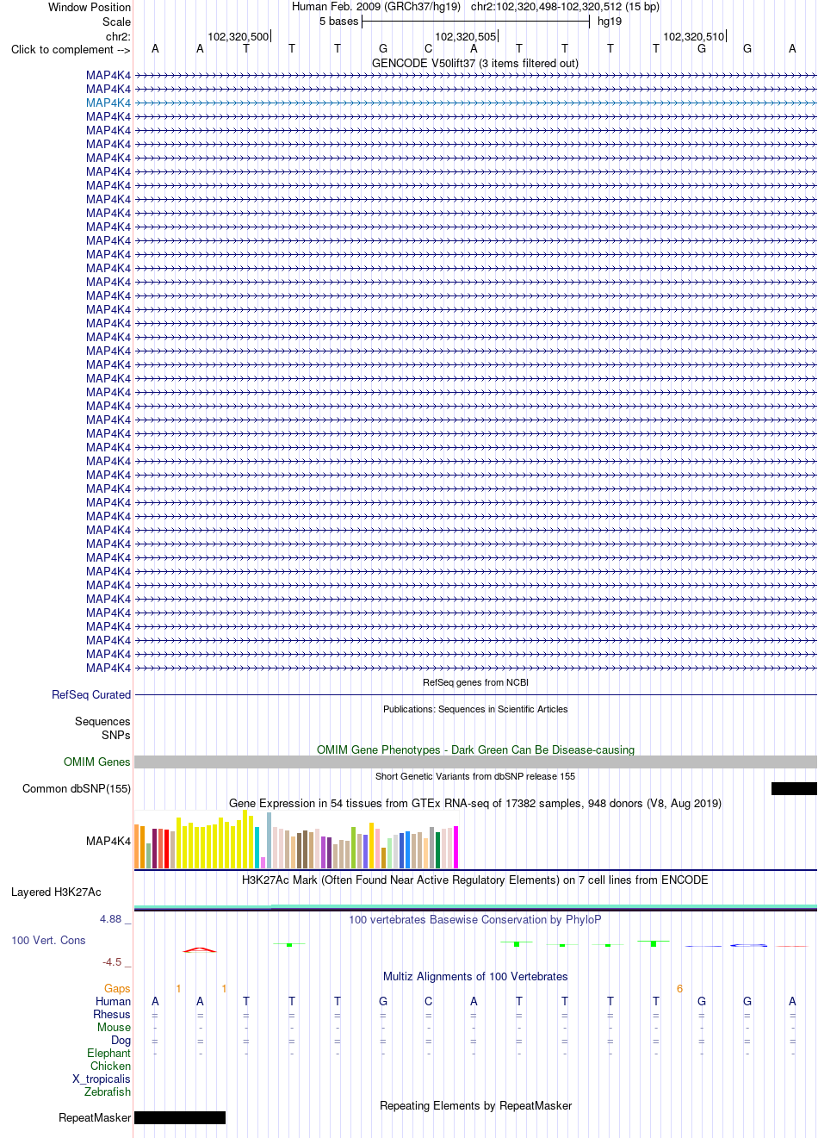Viewport: 818px width, 1138px height.
Task: Click 'Short Genetic Variants from dbSNP release 155' title
Action: click(x=475, y=776)
